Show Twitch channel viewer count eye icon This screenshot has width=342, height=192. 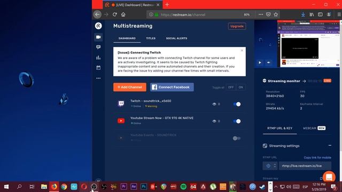214,105
